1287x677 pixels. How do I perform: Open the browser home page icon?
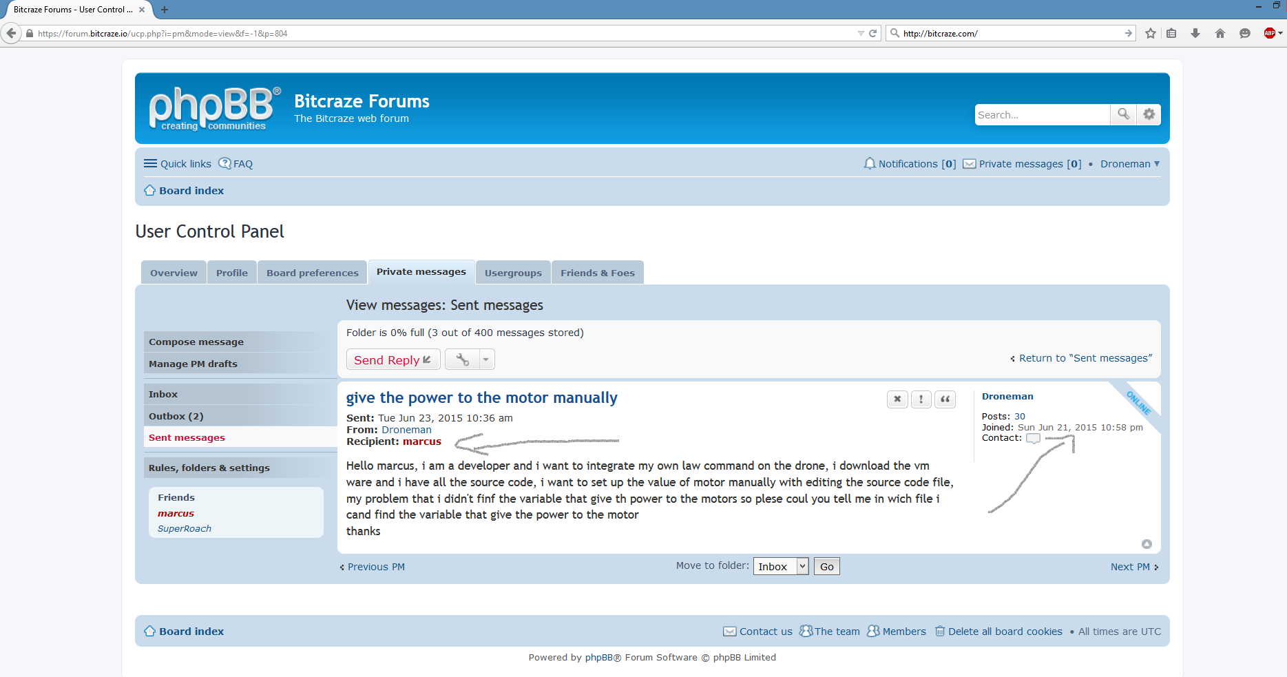point(1220,33)
